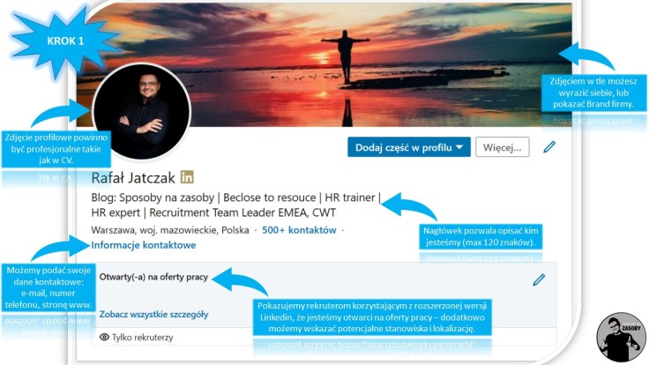Click the blue arrow pointing at the headline

[409, 205]
